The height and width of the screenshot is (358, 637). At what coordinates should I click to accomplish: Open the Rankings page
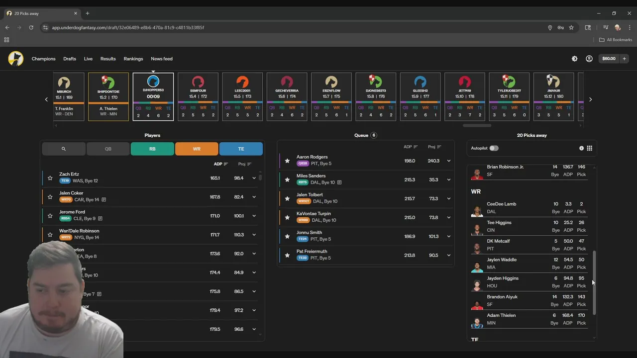coord(133,59)
